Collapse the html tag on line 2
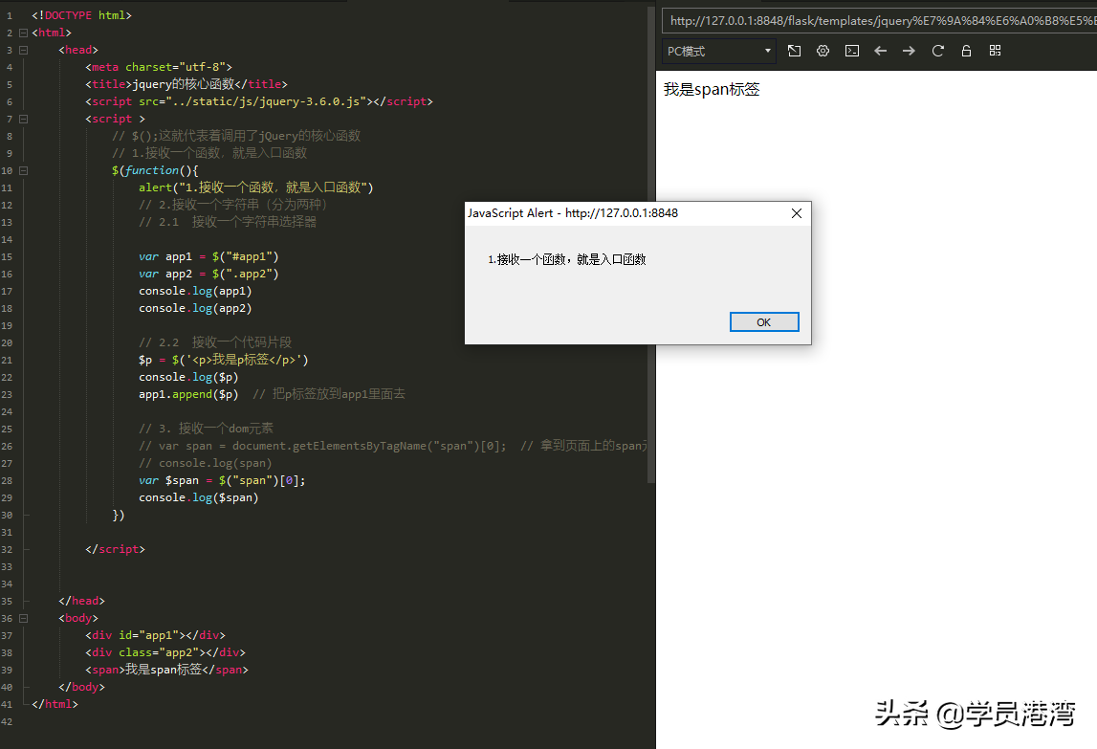Screen dimensions: 1097x749 [x=23, y=33]
